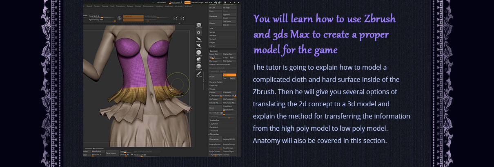494x167 pixels.
Task: Toggle the Legacy (2018) option
Action: pyautogui.click(x=229, y=139)
